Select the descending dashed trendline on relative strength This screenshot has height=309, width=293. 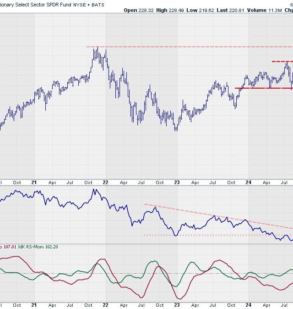pyautogui.click(x=215, y=216)
